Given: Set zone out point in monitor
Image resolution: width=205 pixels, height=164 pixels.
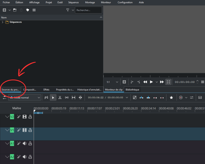Looking at the screenshot, I should click(139, 82).
